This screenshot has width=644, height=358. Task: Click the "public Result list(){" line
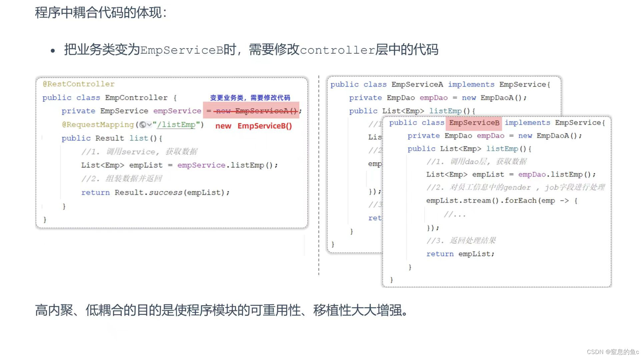point(112,138)
